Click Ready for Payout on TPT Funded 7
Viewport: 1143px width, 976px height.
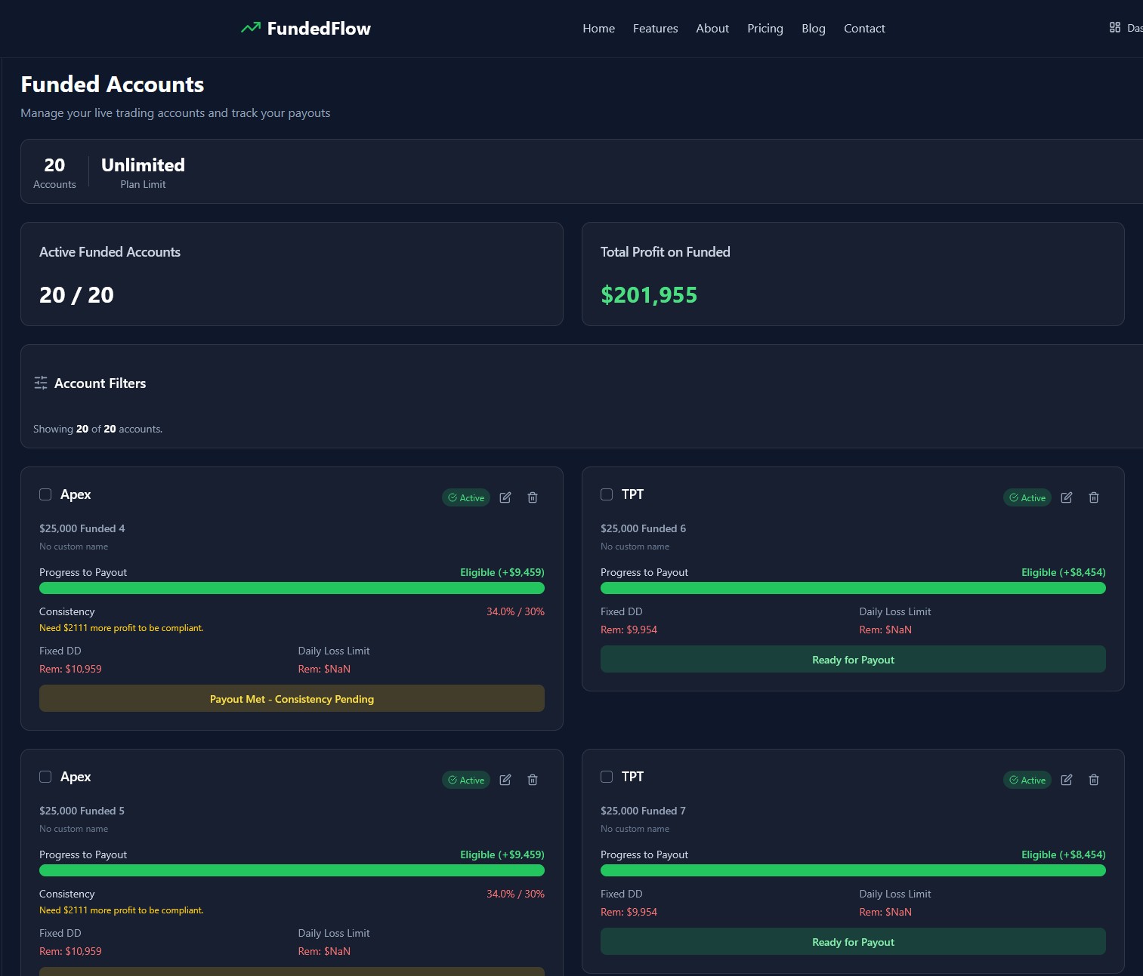[x=853, y=941]
